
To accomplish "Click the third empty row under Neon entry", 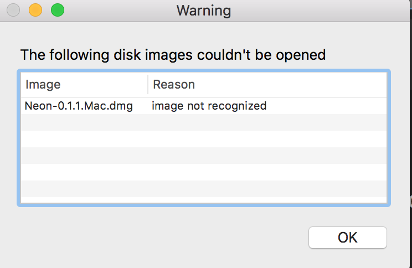I will coord(204,155).
